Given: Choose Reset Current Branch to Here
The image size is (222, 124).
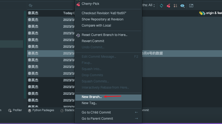Looking at the screenshot, I should (104, 35).
